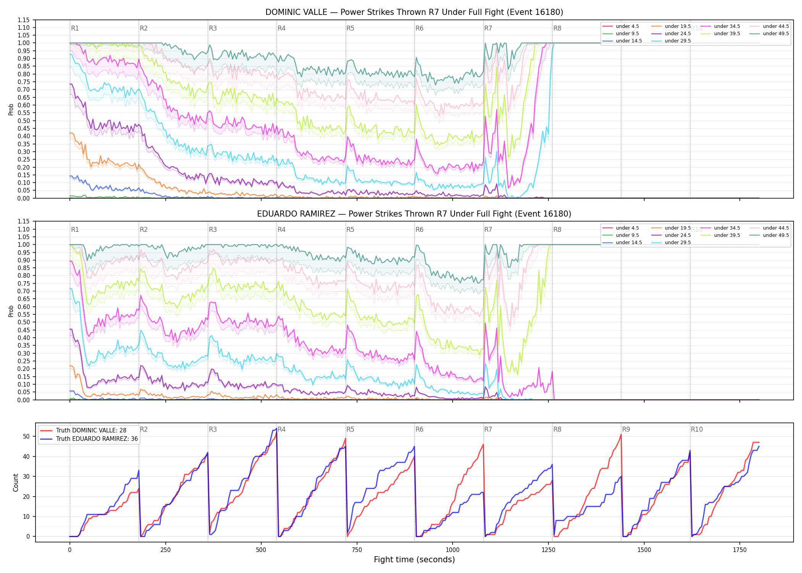Click the 'Count' y-axis label
Image resolution: width=802 pixels, height=573 pixels.
pyautogui.click(x=16, y=482)
